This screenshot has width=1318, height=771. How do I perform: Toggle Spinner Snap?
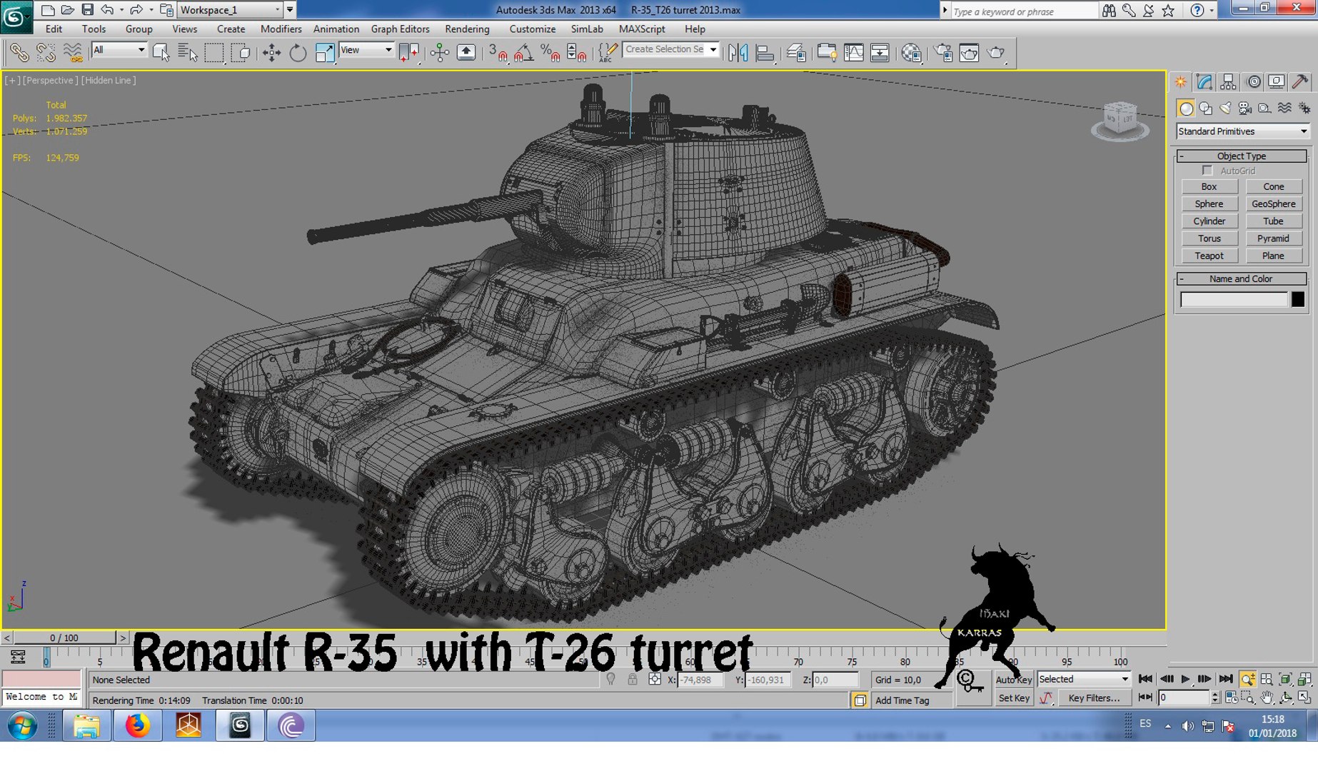point(577,52)
